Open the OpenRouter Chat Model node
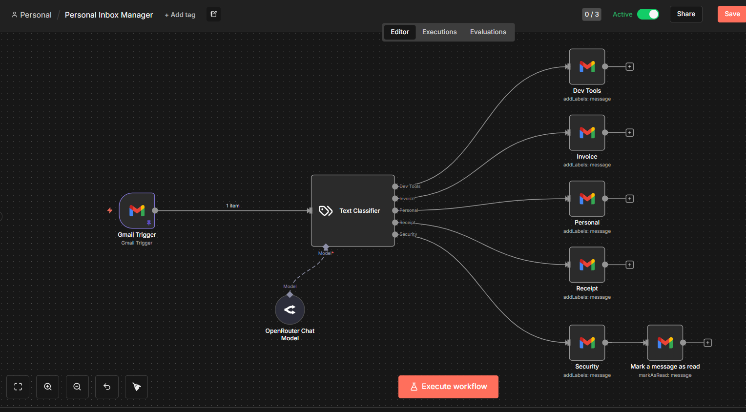 pos(290,309)
